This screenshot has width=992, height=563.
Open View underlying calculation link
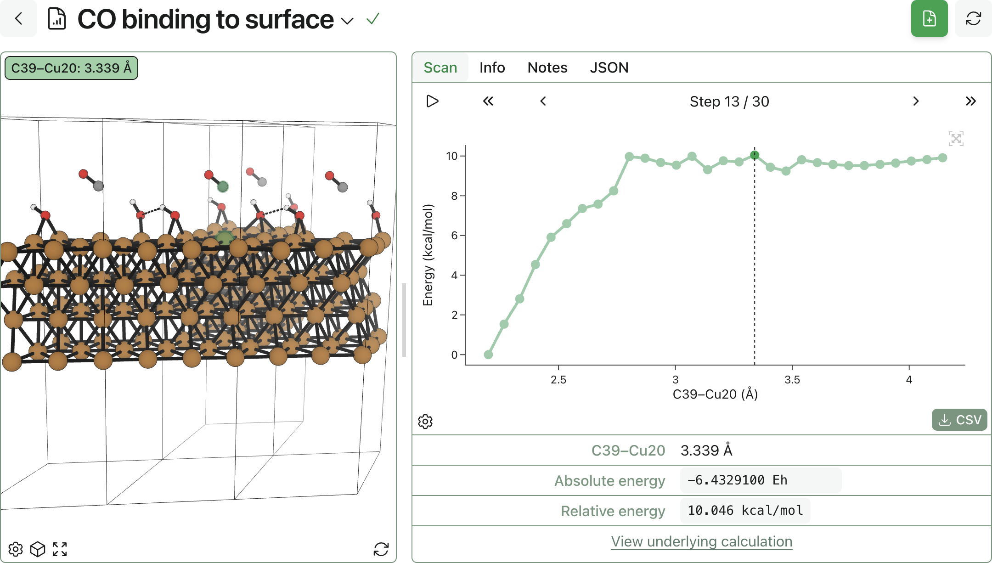701,541
